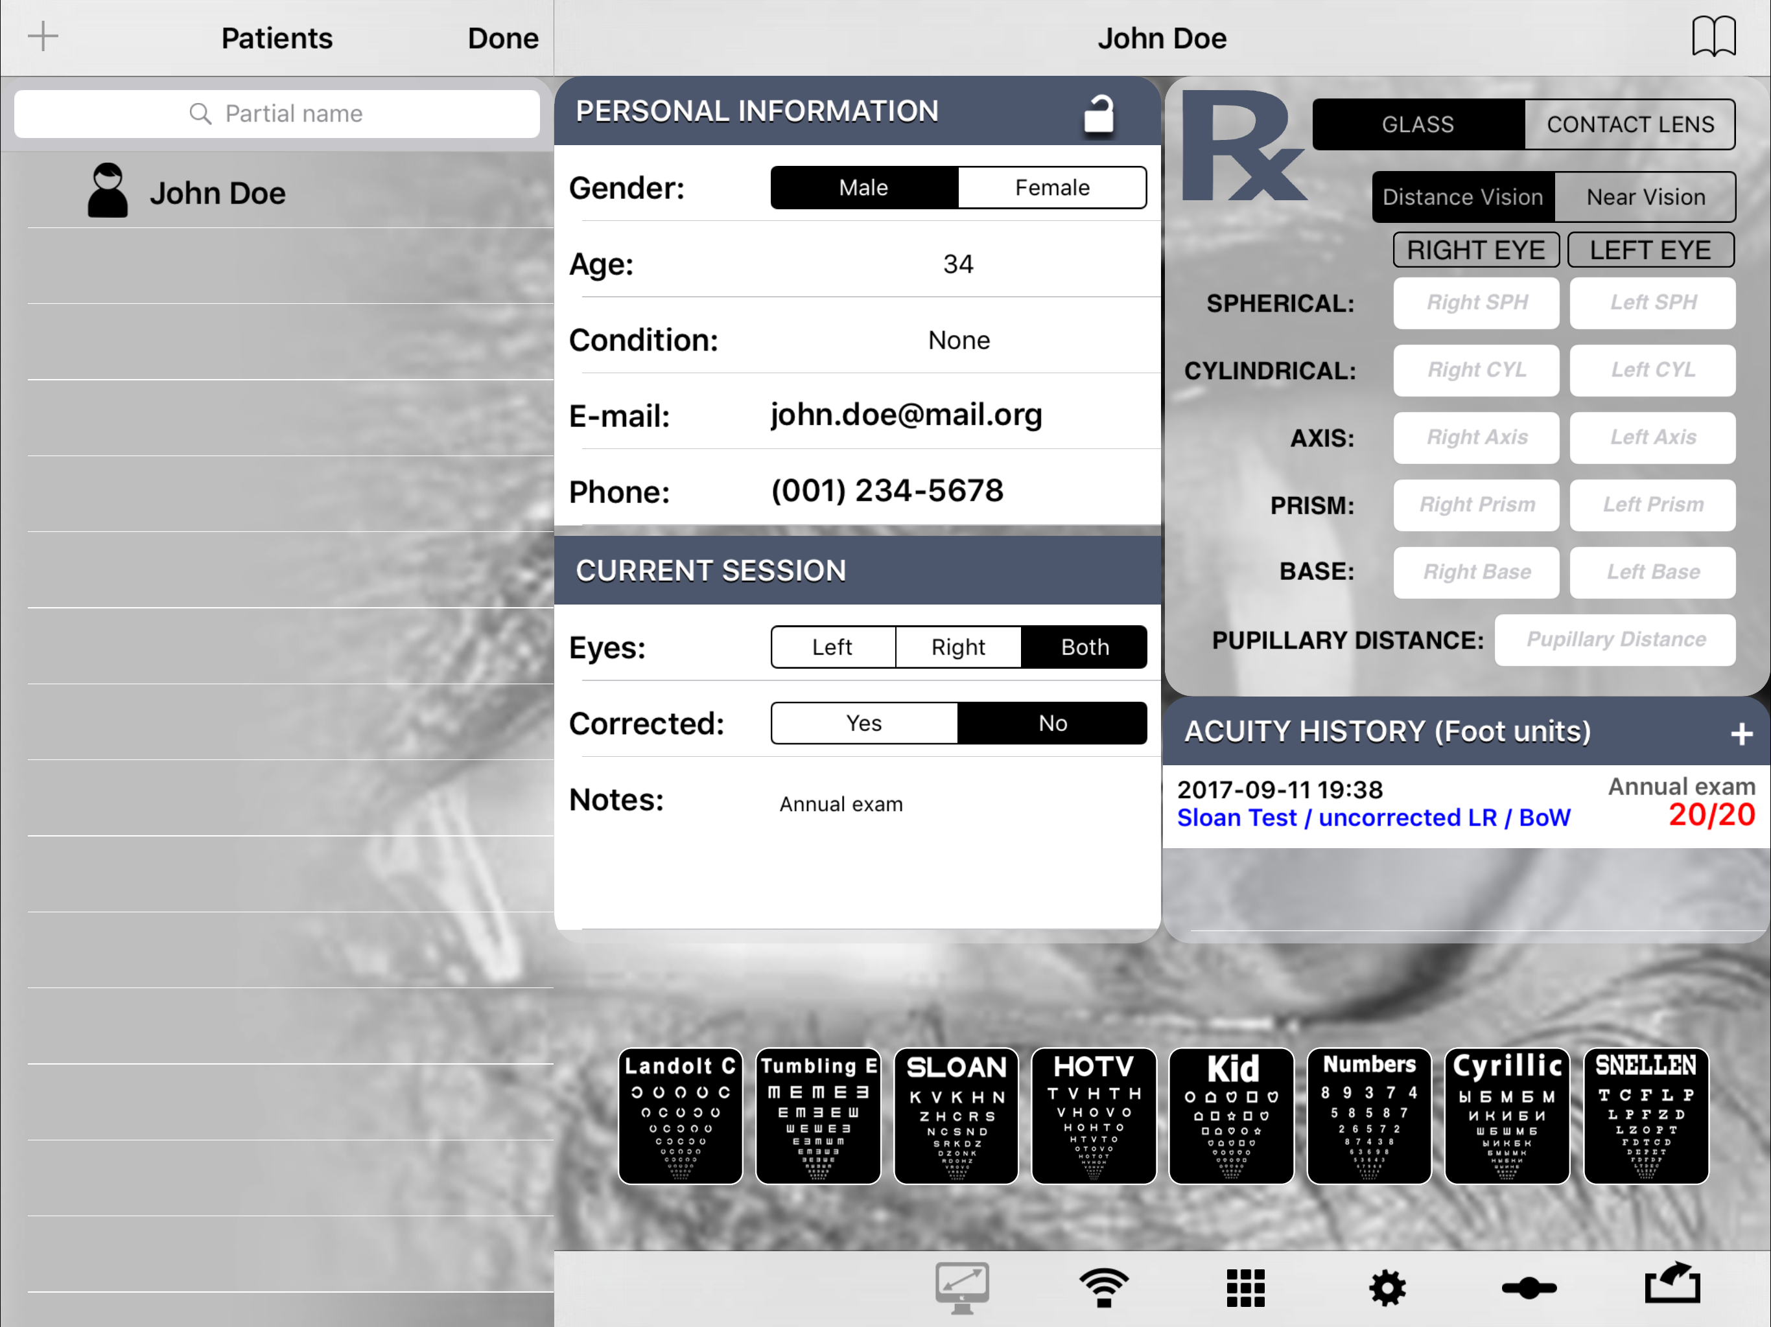Tap the Wi-Fi icon in bottom toolbar
Viewport: 1771px width, 1327px height.
click(1103, 1287)
